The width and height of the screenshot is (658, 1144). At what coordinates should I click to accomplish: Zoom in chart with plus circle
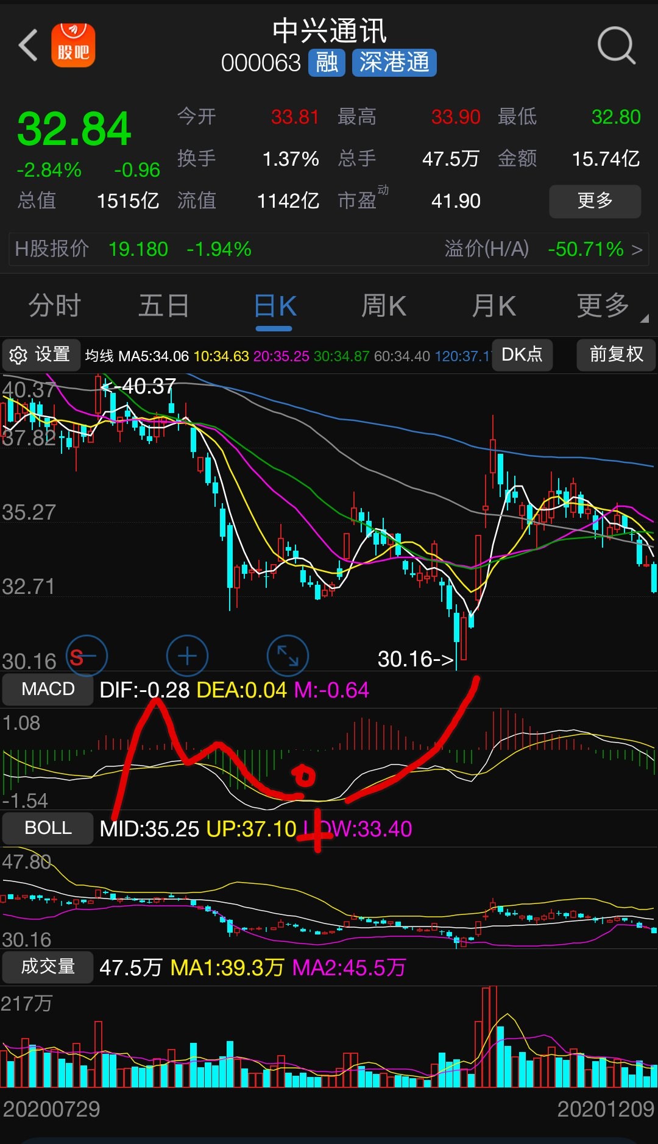pos(187,656)
